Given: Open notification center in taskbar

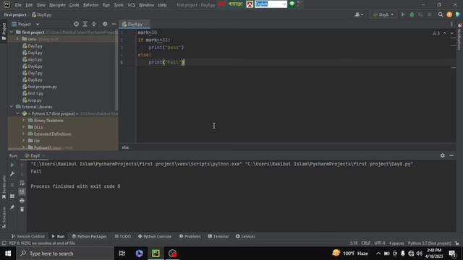Looking at the screenshot, I should 452,253.
